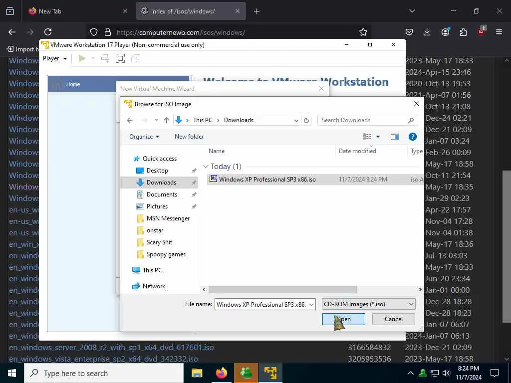The image size is (511, 383).
Task: Select Quick access in navigation pane
Action: coord(160,159)
